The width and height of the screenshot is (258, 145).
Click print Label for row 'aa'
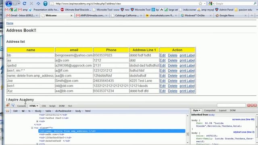click(x=187, y=60)
